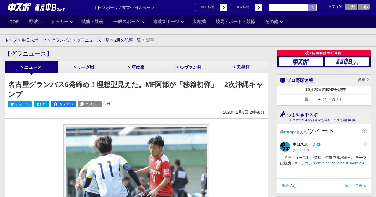Click the 3件 comment count bubble

108,104
